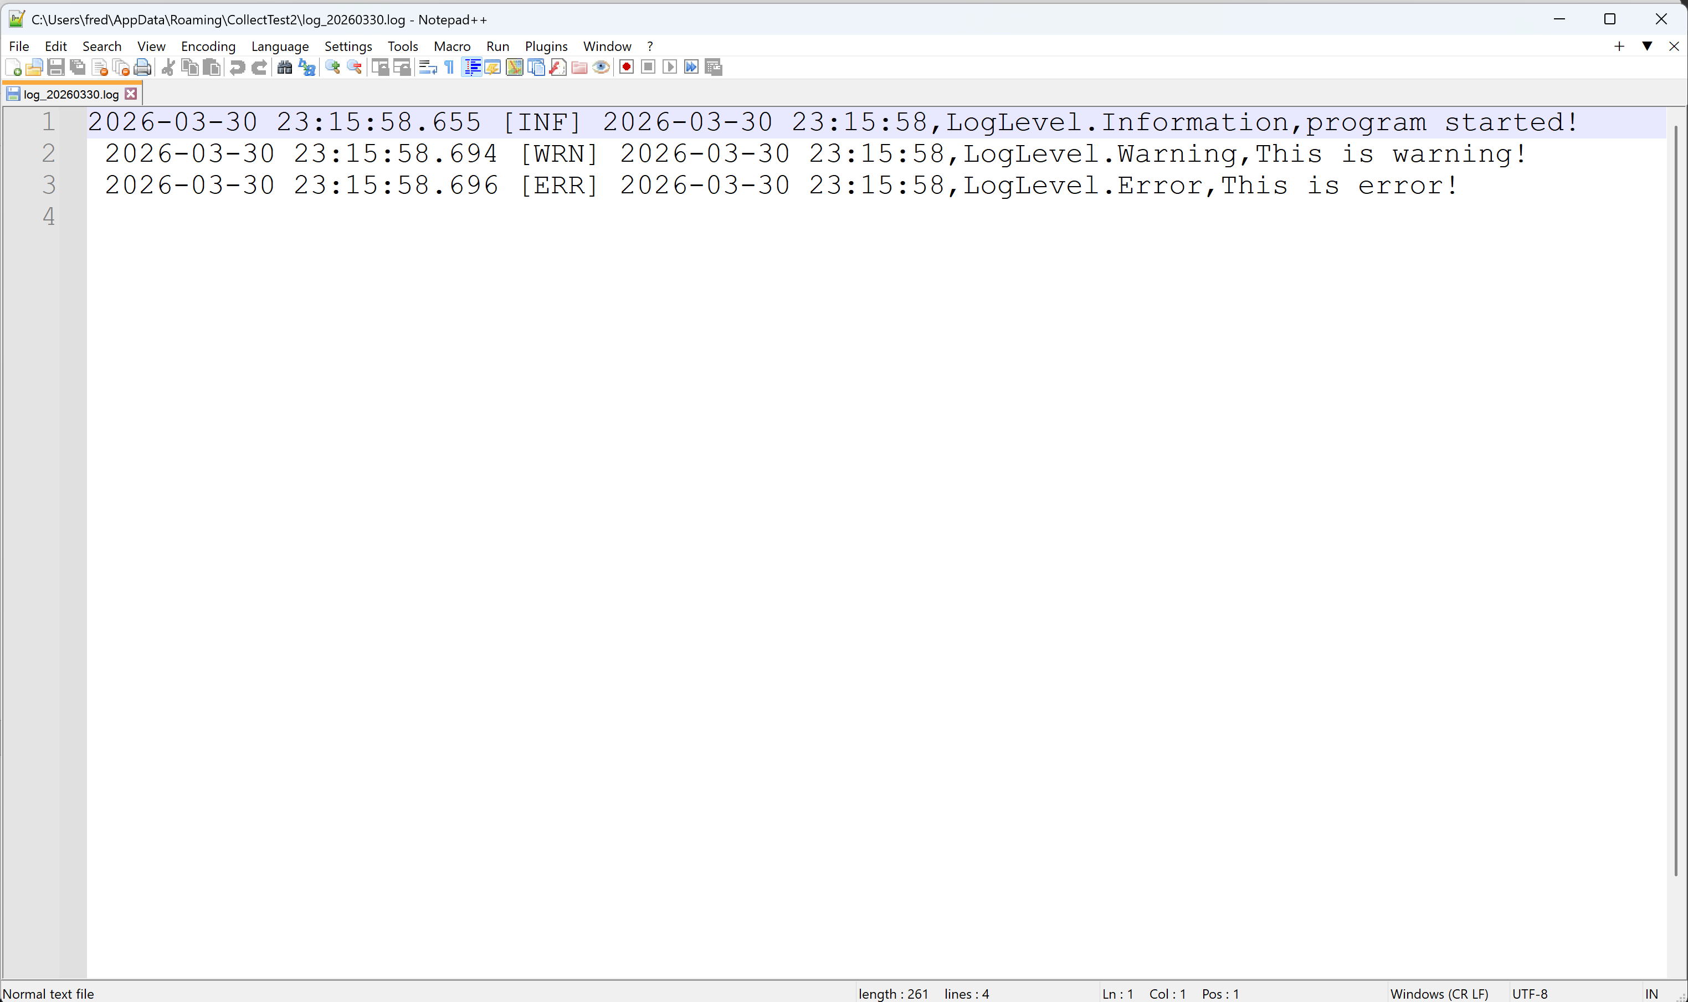Image resolution: width=1688 pixels, height=1002 pixels.
Task: Click the Undo arrow icon
Action: [x=237, y=67]
